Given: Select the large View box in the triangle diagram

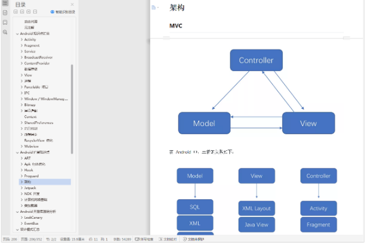Looking at the screenshot, I should click(308, 123).
